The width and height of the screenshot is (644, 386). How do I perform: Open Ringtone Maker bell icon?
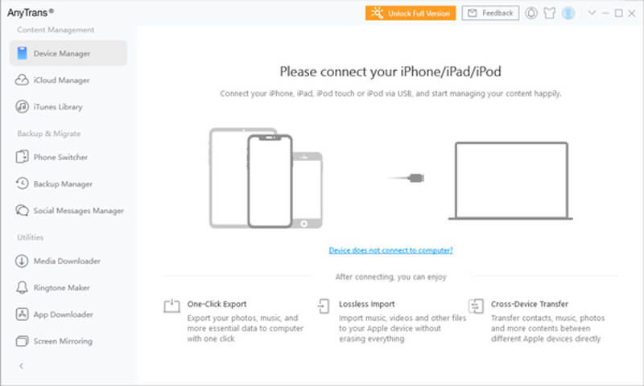[22, 288]
